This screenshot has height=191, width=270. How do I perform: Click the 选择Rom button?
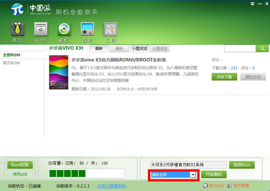point(242,165)
